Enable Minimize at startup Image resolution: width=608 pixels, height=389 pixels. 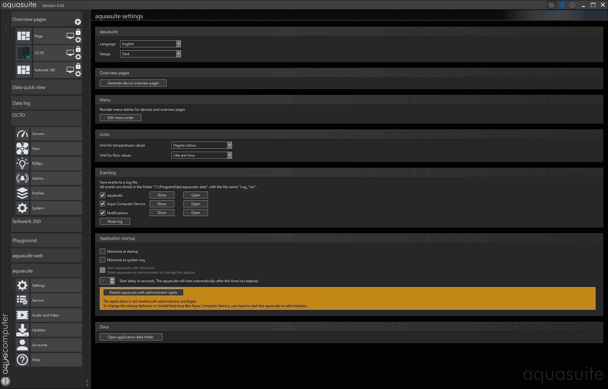point(102,251)
